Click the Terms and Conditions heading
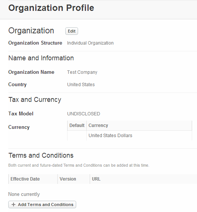This screenshot has height=212, width=197. point(41,155)
